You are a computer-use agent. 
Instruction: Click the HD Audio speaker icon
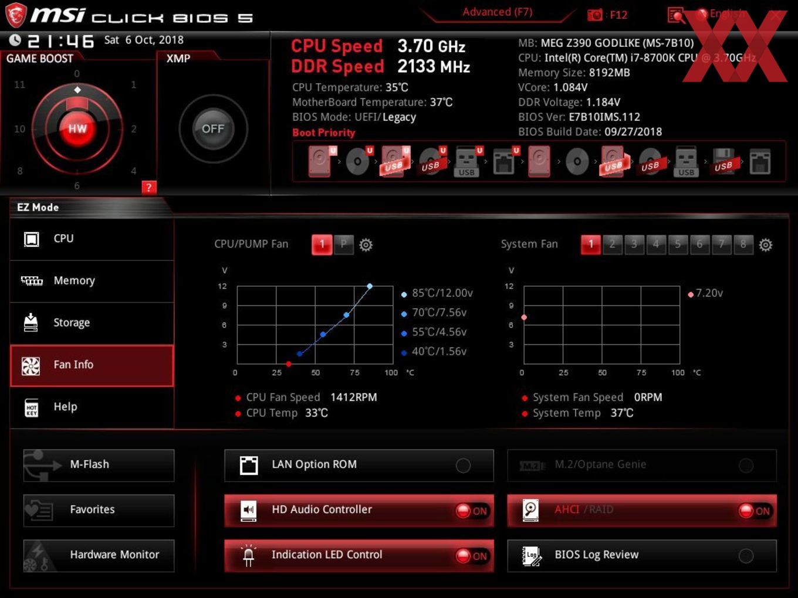point(249,511)
